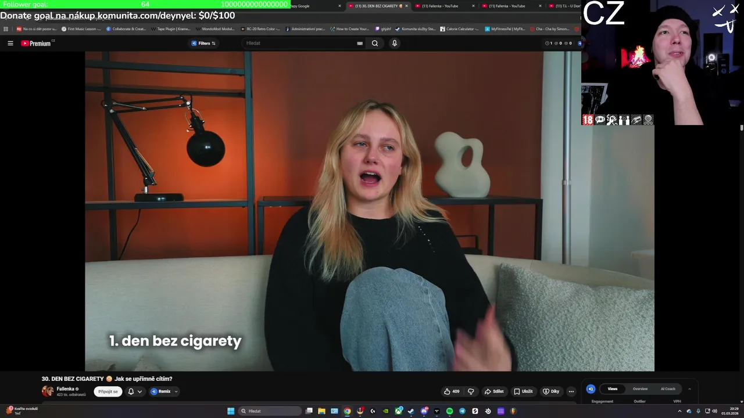Focus the YouTube Hledat search box
Screen dimensions: 744x418
click(x=299, y=43)
